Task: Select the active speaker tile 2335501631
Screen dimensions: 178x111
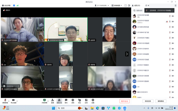Action: 66,29
